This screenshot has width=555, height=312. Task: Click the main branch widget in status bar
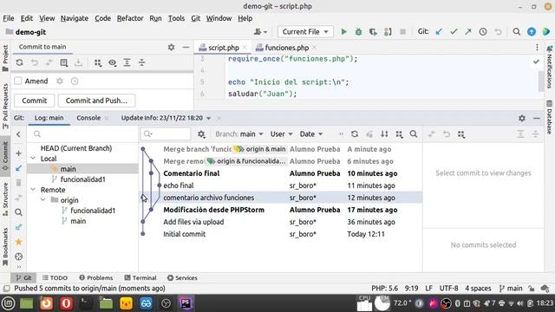click(511, 289)
